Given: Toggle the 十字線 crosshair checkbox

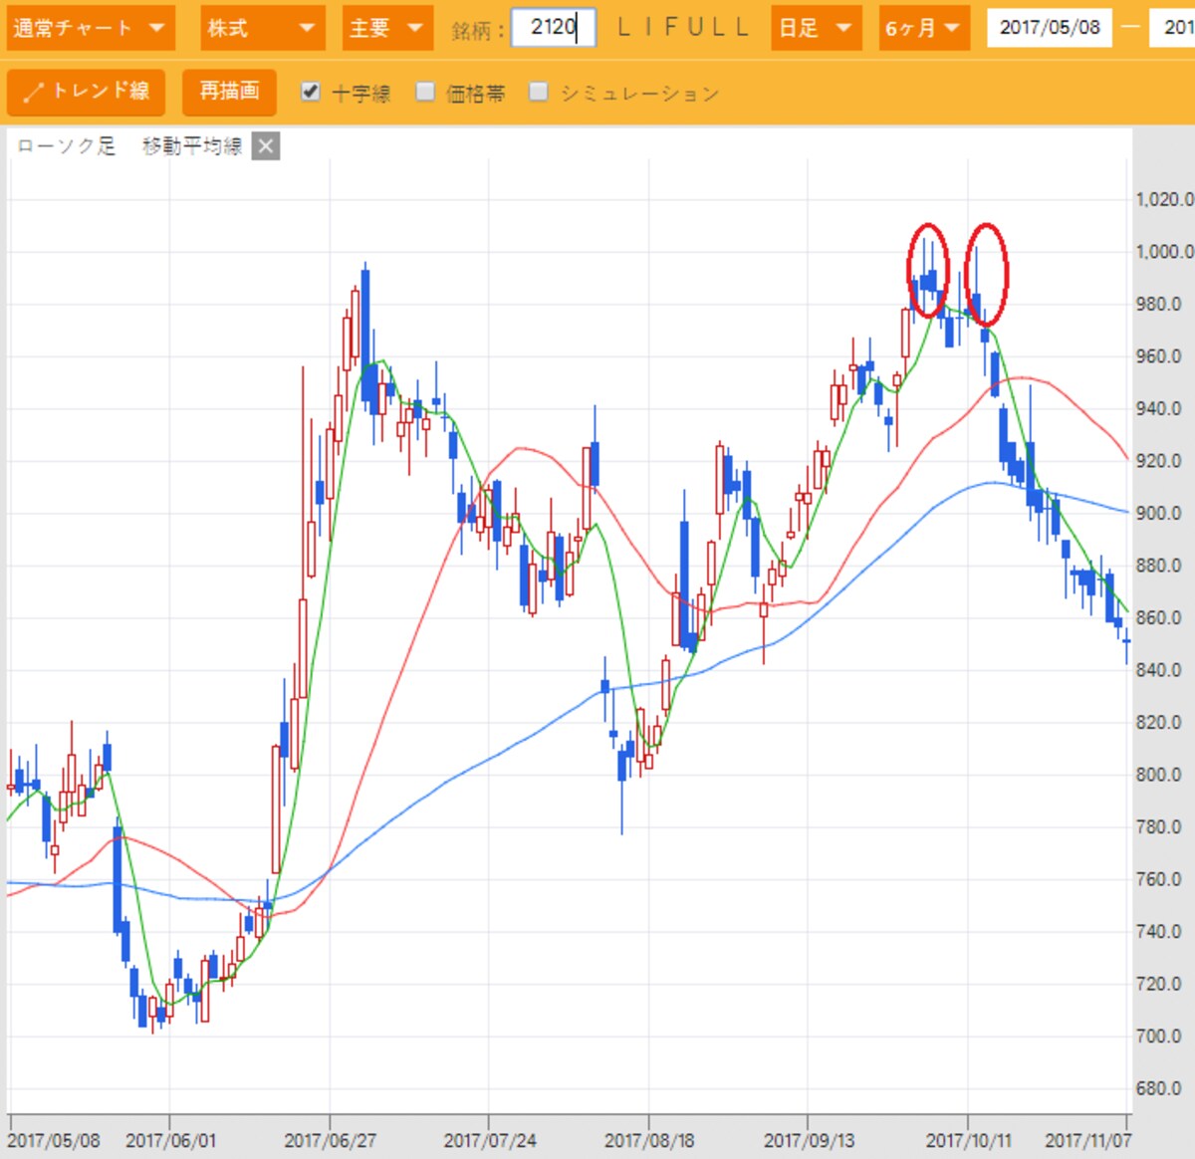Looking at the screenshot, I should (311, 92).
